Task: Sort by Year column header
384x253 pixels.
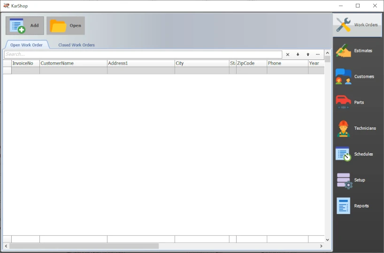Action: point(316,63)
